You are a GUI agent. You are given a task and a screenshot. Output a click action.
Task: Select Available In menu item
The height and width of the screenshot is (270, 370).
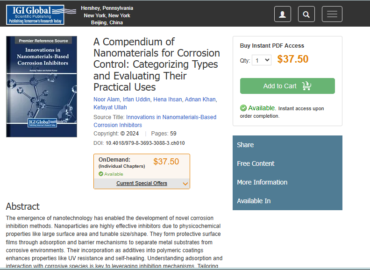pos(254,201)
